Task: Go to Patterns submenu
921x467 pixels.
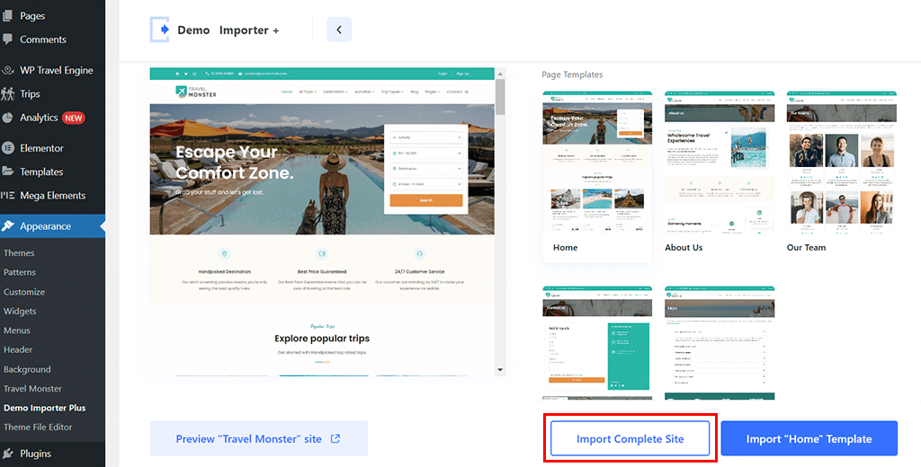Action: (x=20, y=272)
